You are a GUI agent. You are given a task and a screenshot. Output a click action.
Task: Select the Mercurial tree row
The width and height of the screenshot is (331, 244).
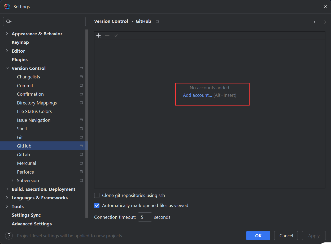pyautogui.click(x=44, y=163)
